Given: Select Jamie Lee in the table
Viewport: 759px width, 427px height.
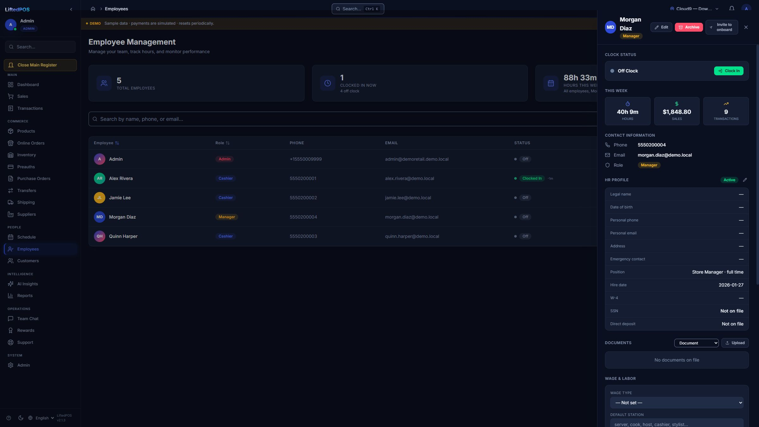Looking at the screenshot, I should tap(120, 198).
